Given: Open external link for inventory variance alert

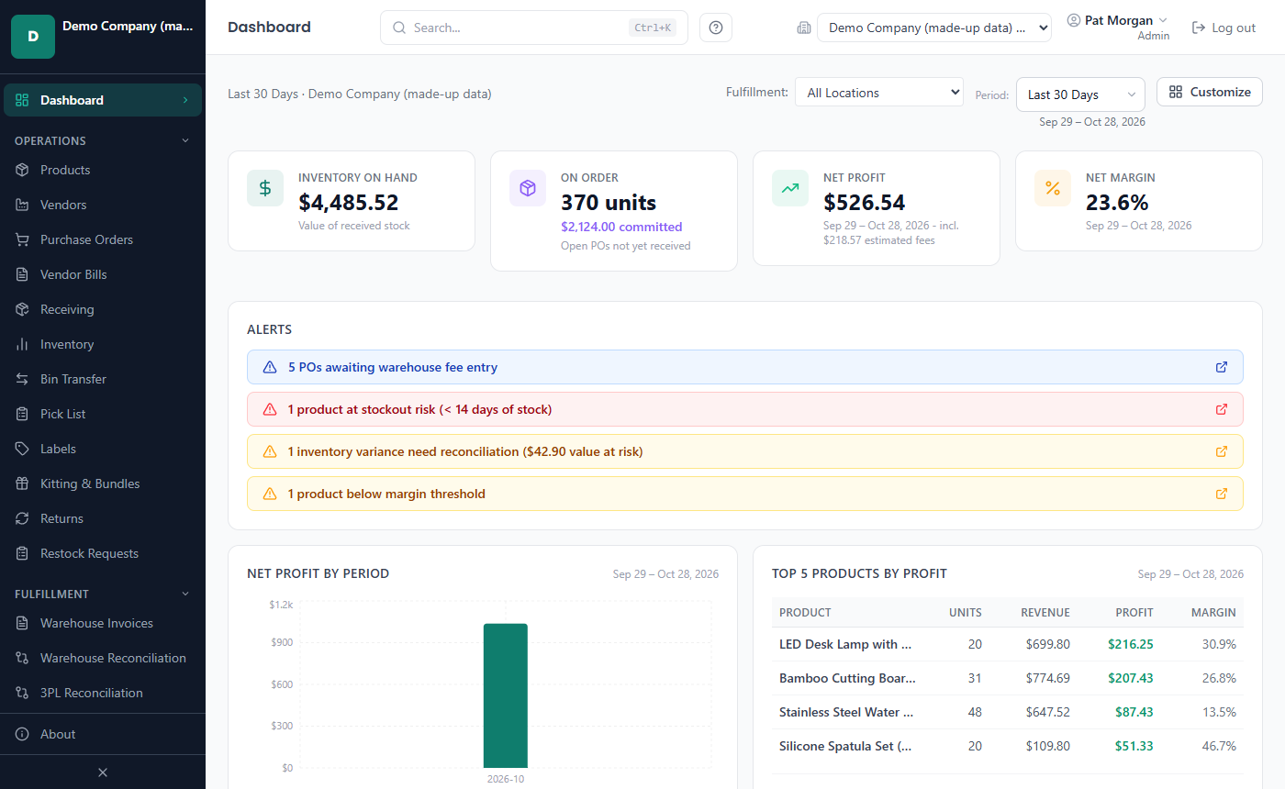Looking at the screenshot, I should [1222, 451].
